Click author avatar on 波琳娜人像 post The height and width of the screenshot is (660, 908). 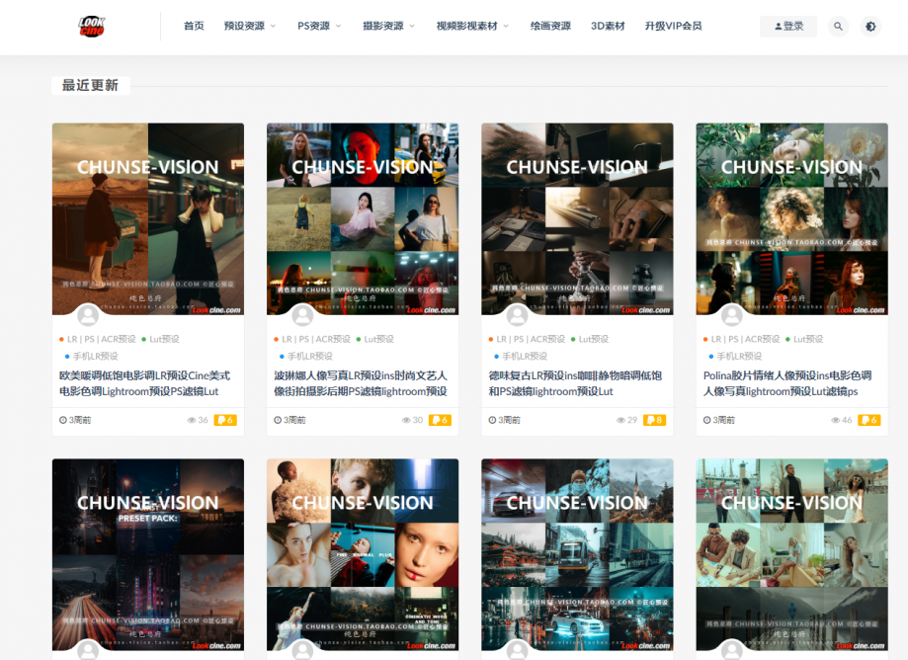[x=302, y=316]
